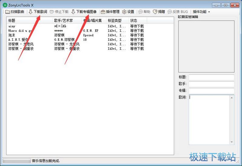
Task: Click the 扫描歌曲 folder icon
Action: 8,12
